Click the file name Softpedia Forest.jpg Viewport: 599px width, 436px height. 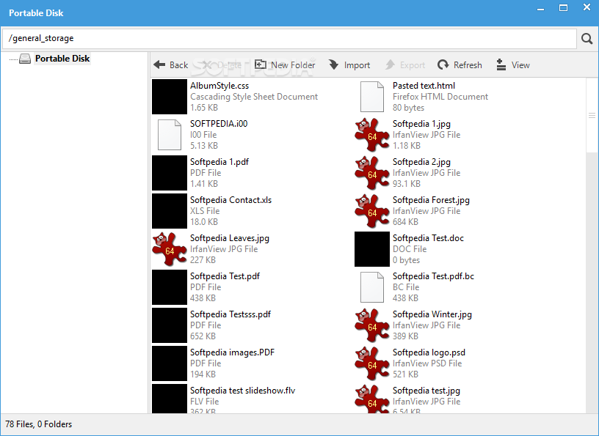[x=431, y=200]
